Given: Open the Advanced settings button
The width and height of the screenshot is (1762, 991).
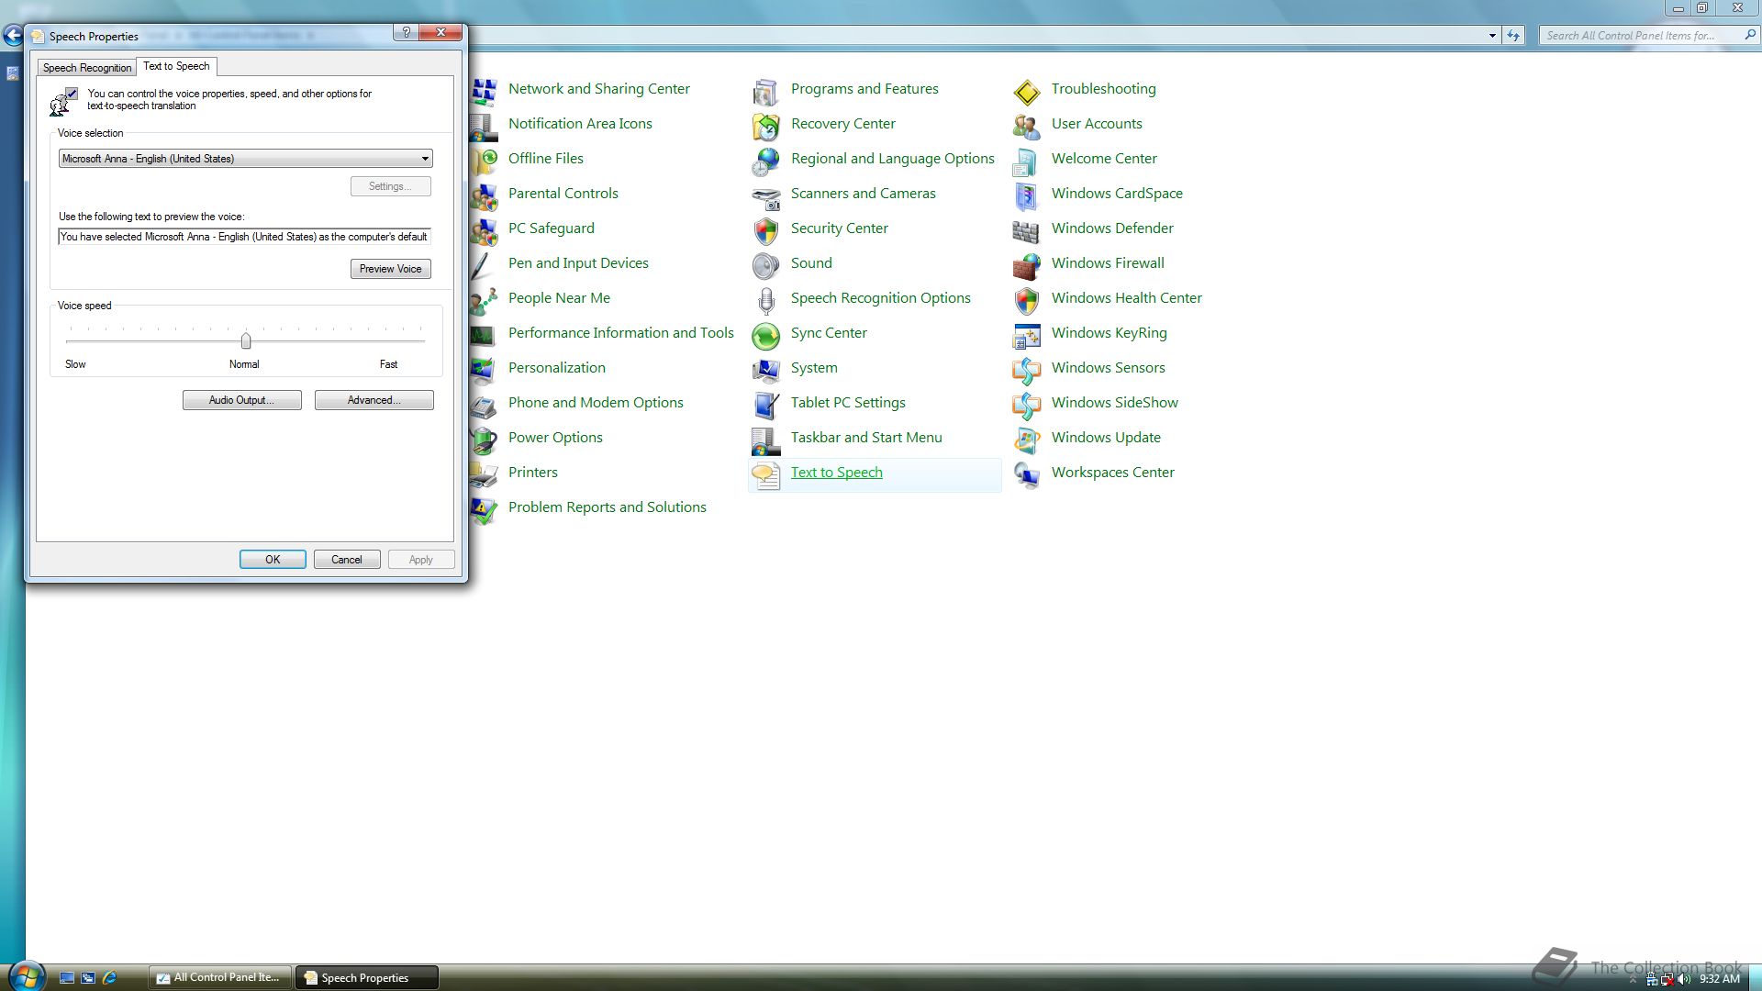Looking at the screenshot, I should click(x=374, y=400).
